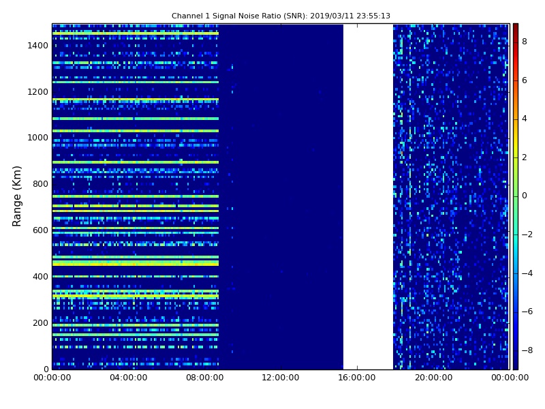Viewport: 545px width, 409px height.
Task: Click the colorbar label 2
Action: click(x=525, y=157)
